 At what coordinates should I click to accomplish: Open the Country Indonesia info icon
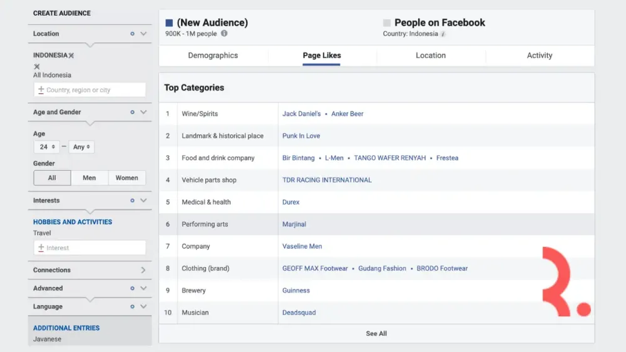click(443, 34)
